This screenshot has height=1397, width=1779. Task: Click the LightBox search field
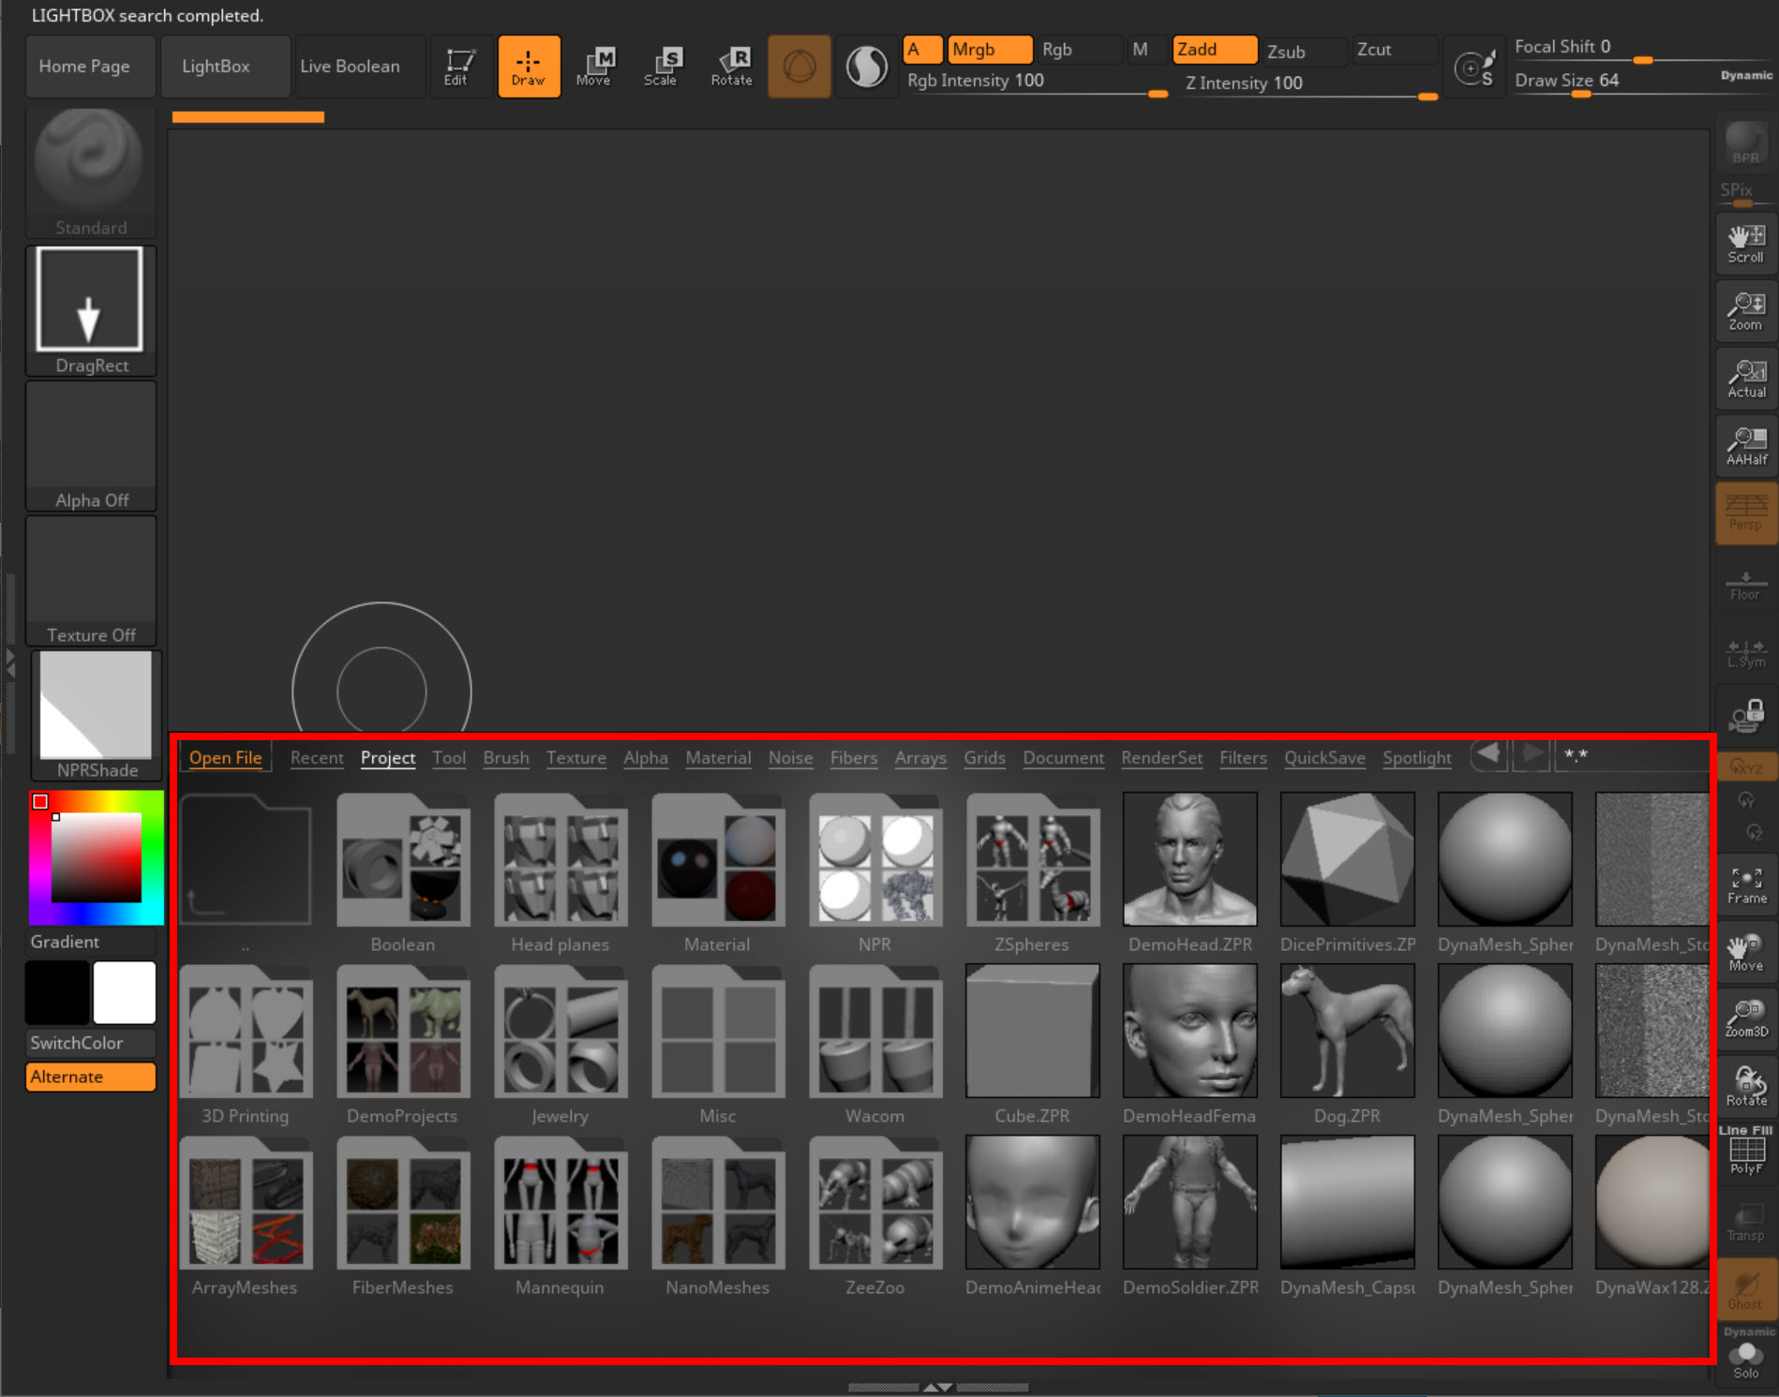(1633, 755)
